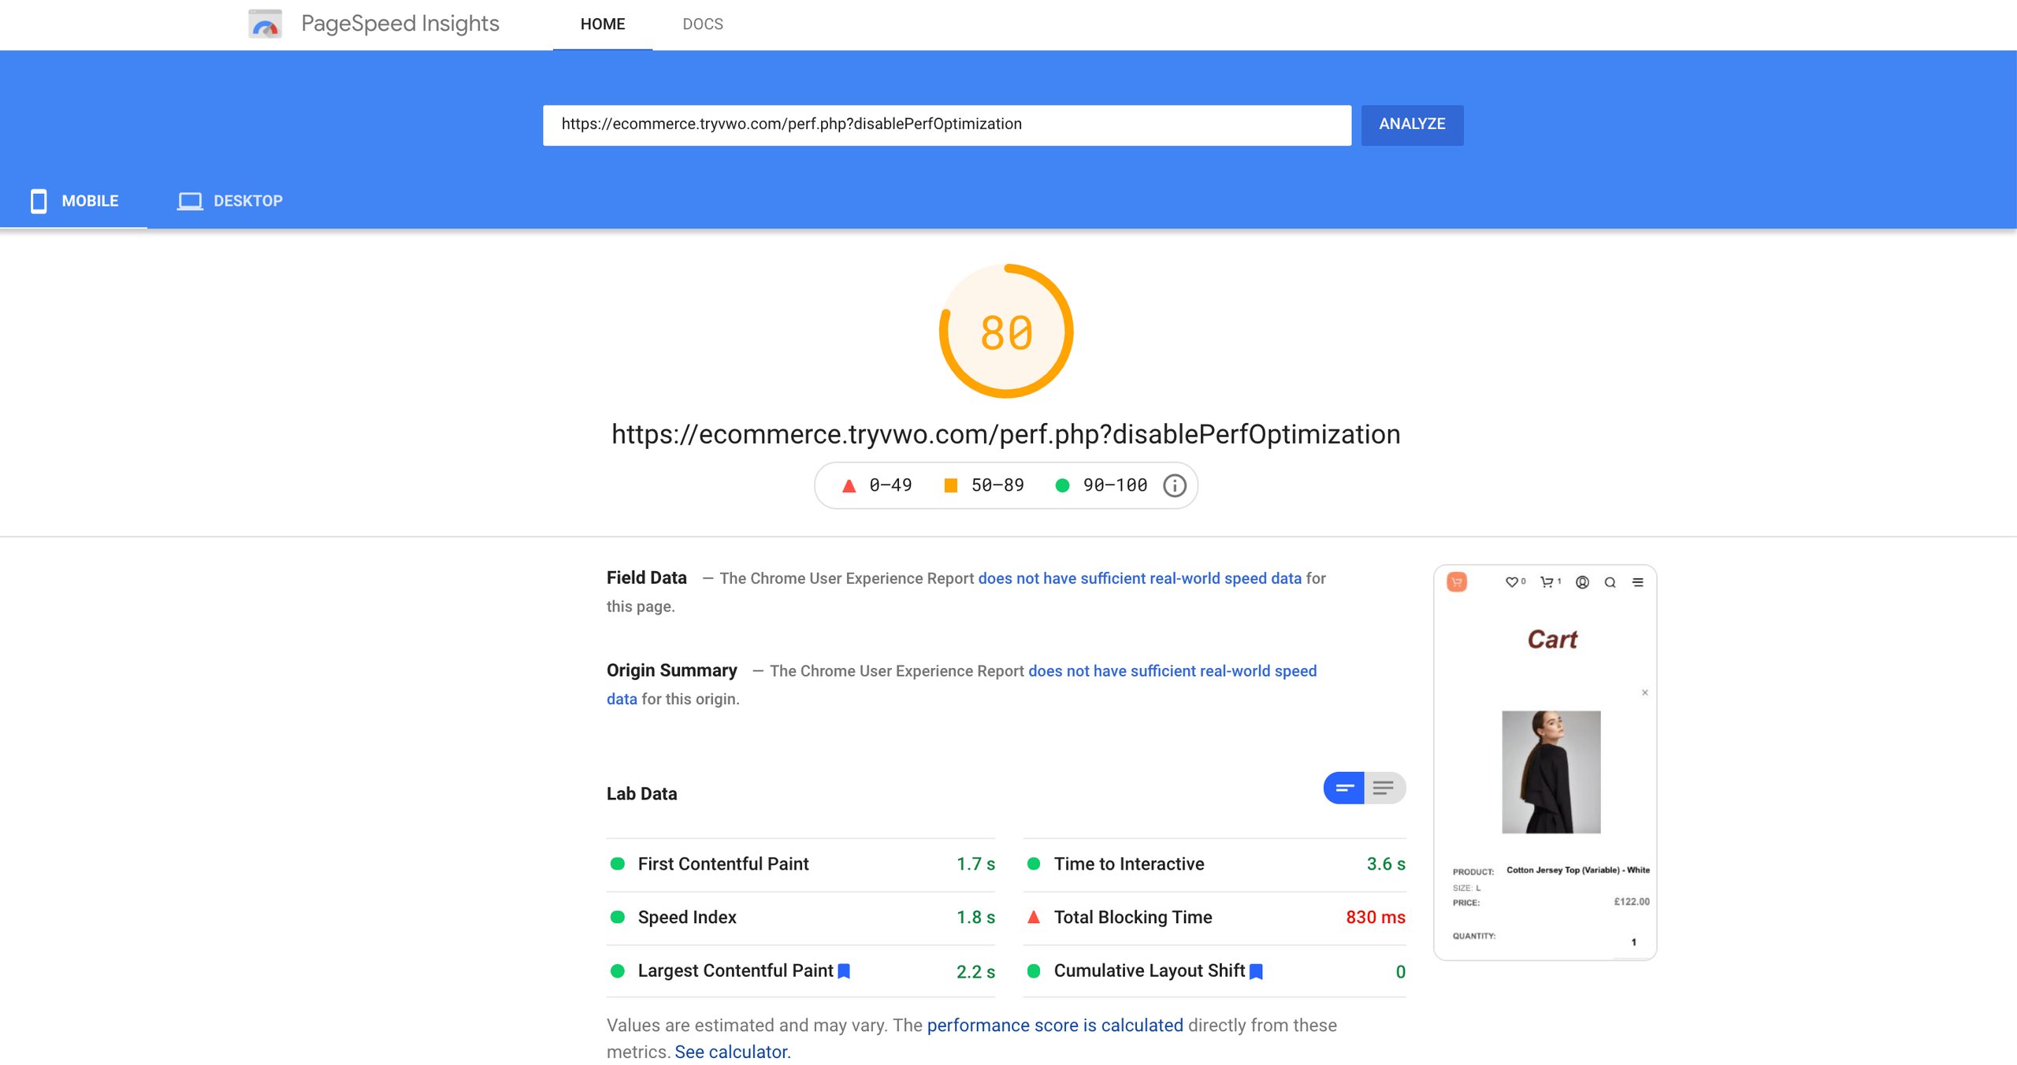Open the HOME tab

(x=602, y=24)
